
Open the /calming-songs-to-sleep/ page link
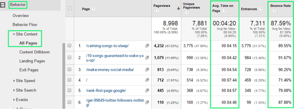107,46
